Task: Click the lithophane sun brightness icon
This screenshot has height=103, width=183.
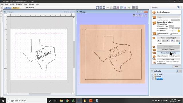Action: [179, 31]
